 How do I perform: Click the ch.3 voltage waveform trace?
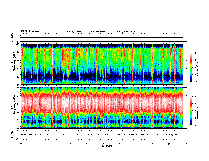click(x=102, y=135)
